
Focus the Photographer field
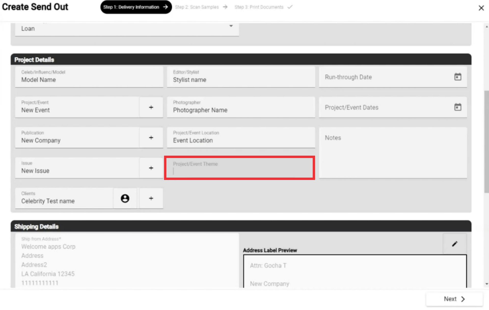241,107
